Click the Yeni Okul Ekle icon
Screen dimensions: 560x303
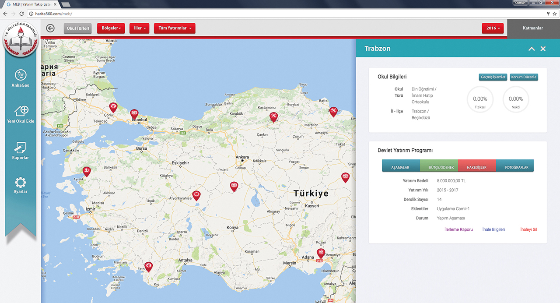click(21, 111)
